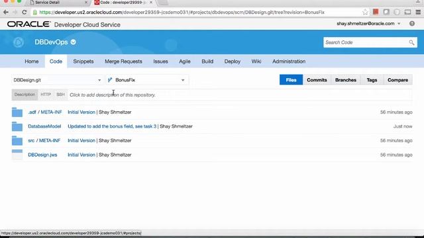
Task: Open the src / META-INF folder icon
Action: click(17, 141)
